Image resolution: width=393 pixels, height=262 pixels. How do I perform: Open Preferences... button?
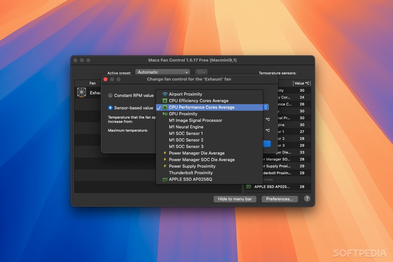280,199
